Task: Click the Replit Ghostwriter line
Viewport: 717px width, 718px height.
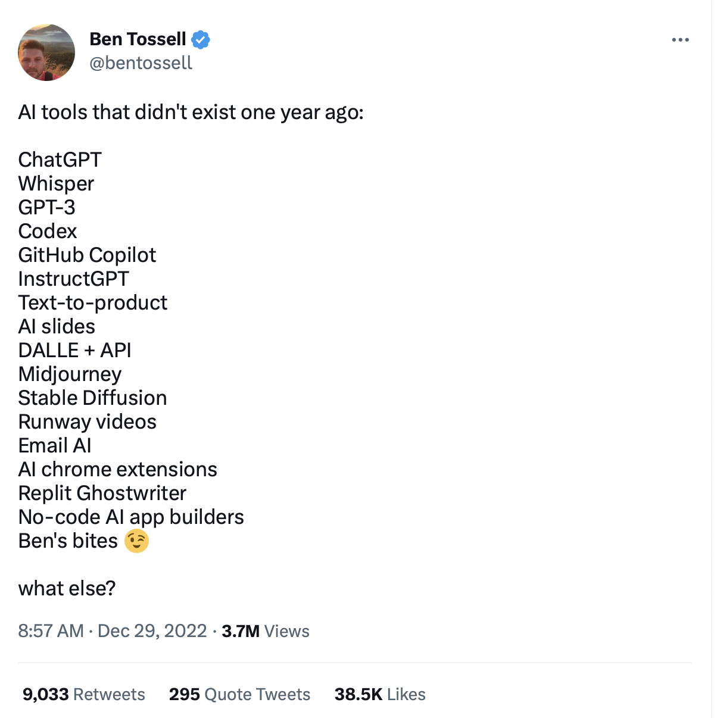Action: pyautogui.click(x=102, y=493)
